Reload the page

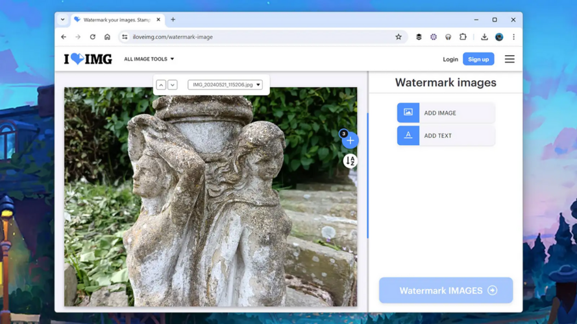[93, 37]
